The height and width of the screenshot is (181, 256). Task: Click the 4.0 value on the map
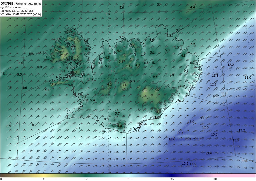tap(132, 59)
